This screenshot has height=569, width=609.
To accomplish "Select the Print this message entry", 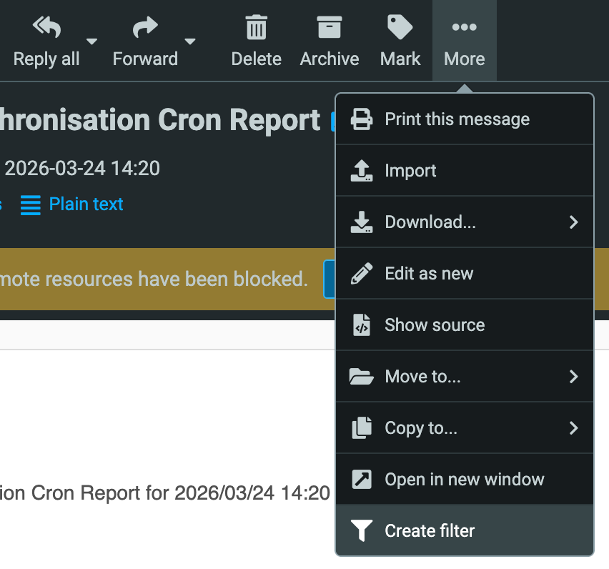I will pyautogui.click(x=457, y=119).
